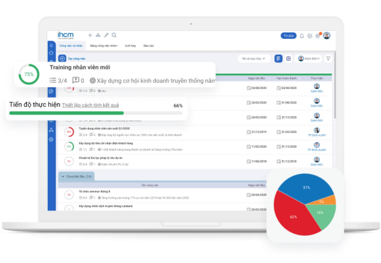The width and height of the screenshot is (381, 263).
Task: Click the ihcm logo
Action: (66, 36)
